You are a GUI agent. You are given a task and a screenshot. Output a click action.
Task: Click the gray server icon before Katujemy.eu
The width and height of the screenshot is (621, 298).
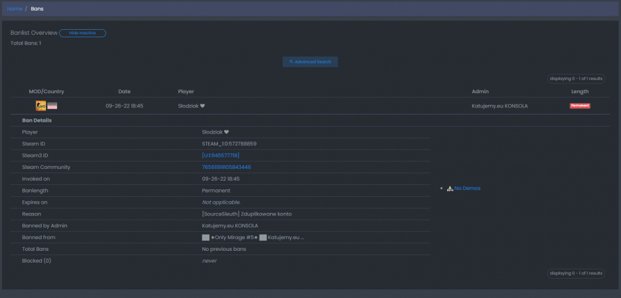tap(263, 237)
